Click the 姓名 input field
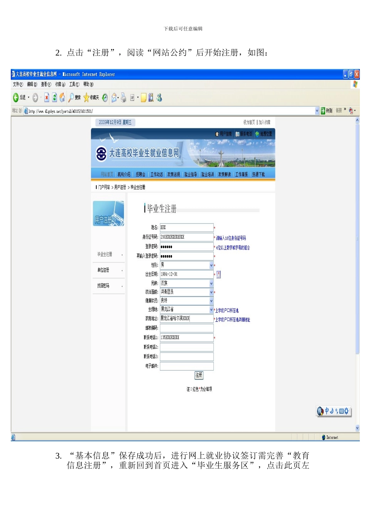Image resolution: width=366 pixels, height=518 pixels. (x=187, y=227)
